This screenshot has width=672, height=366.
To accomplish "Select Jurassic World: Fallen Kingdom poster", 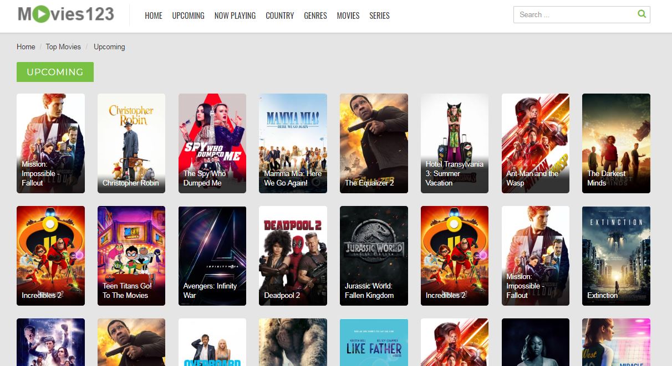I will 374,255.
